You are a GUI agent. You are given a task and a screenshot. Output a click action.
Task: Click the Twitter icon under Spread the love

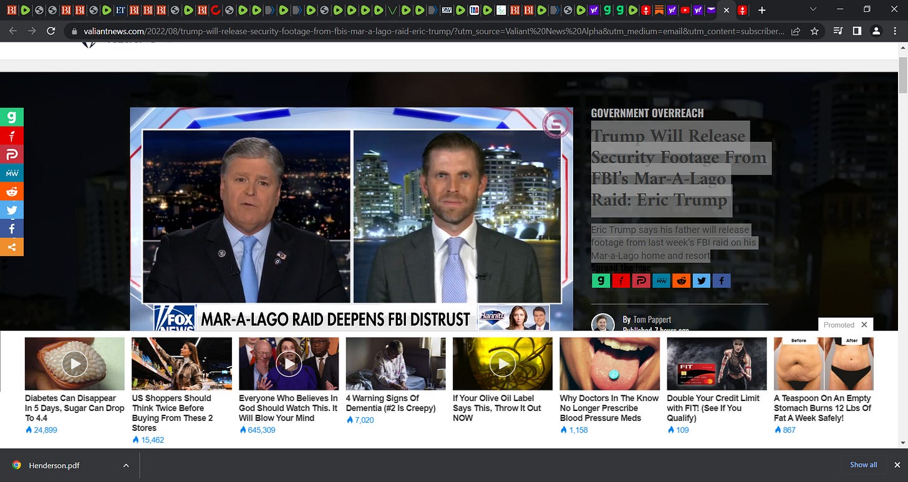tap(702, 281)
